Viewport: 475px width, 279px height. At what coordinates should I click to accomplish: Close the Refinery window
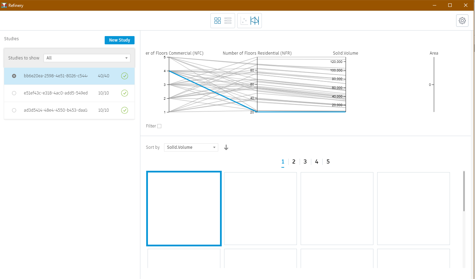pos(466,5)
